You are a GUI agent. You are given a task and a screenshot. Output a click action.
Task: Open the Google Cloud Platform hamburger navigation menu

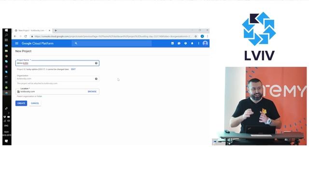pos(17,43)
